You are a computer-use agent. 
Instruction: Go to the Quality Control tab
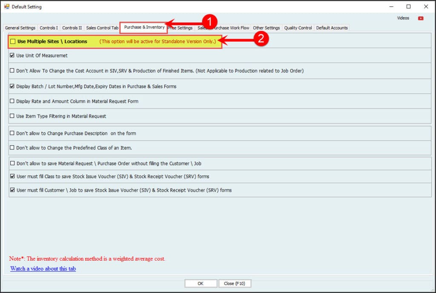click(298, 28)
